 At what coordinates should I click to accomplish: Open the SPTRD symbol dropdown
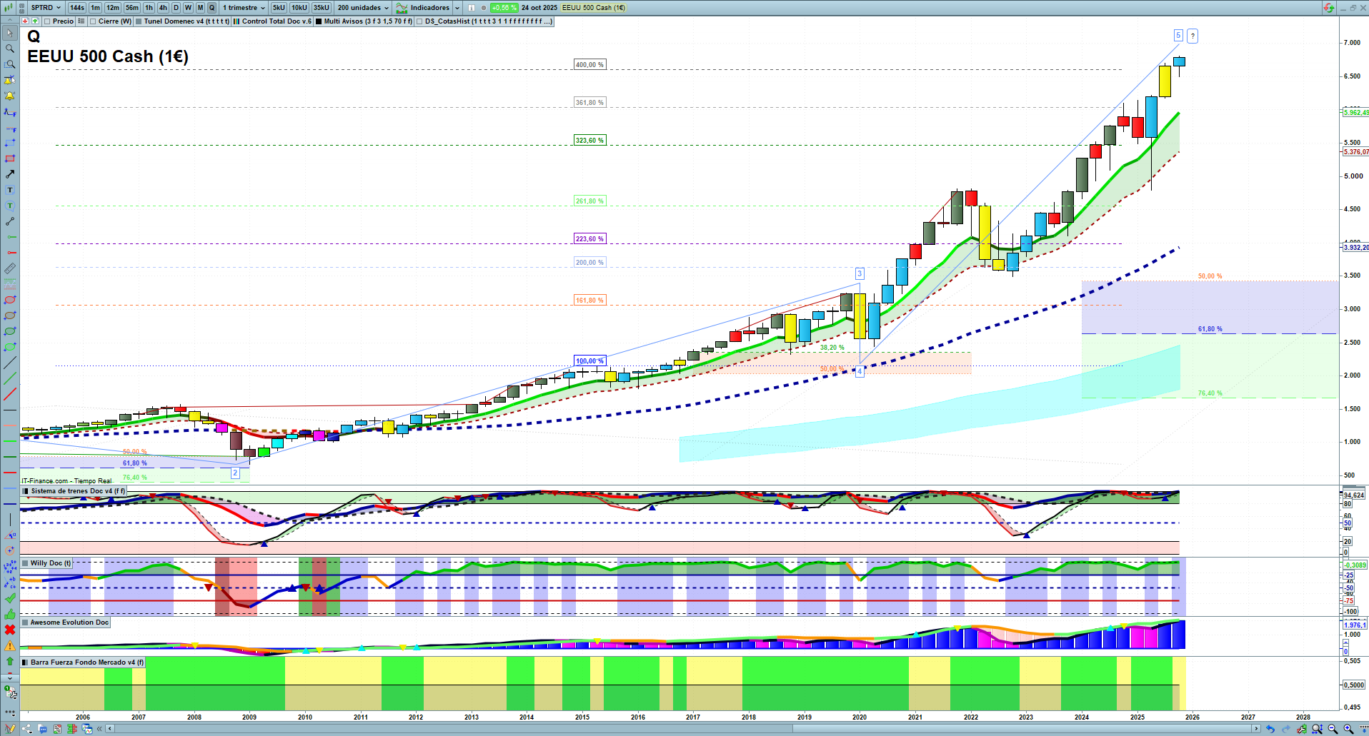[x=46, y=8]
